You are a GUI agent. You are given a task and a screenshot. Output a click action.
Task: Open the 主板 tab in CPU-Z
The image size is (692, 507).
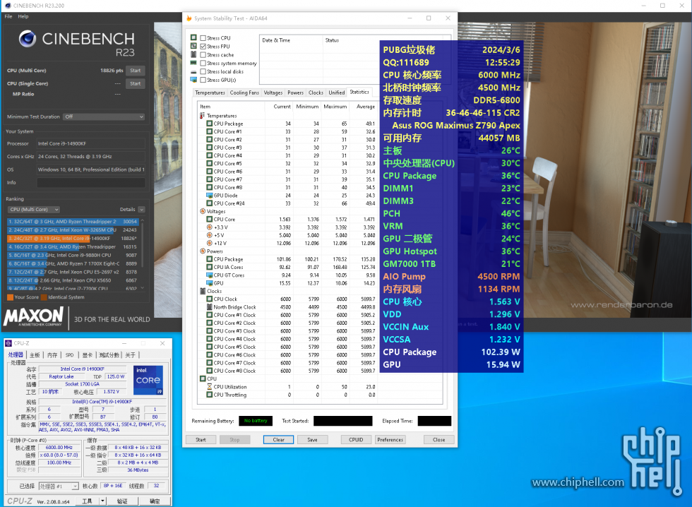click(35, 354)
